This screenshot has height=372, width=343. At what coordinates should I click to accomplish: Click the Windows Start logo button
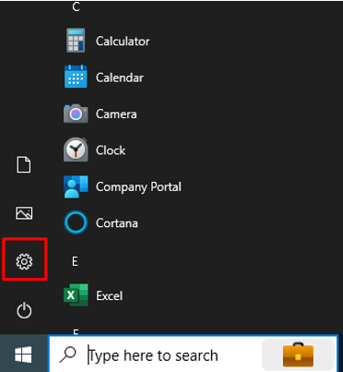click(24, 354)
